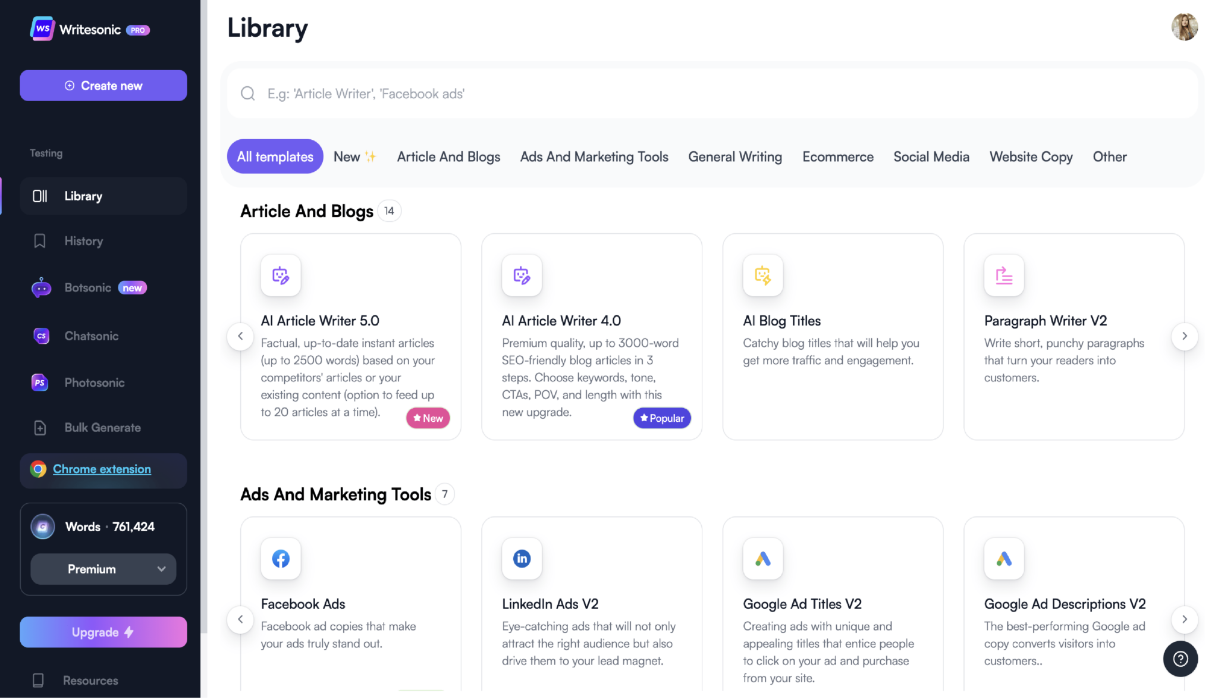Click the Create new button
Screen dimensions: 1218x699
[x=103, y=84]
